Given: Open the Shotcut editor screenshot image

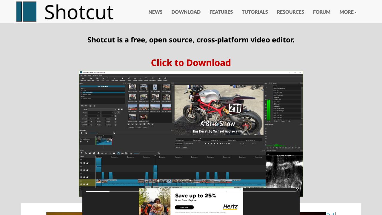Looking at the screenshot, I should click(191, 133).
